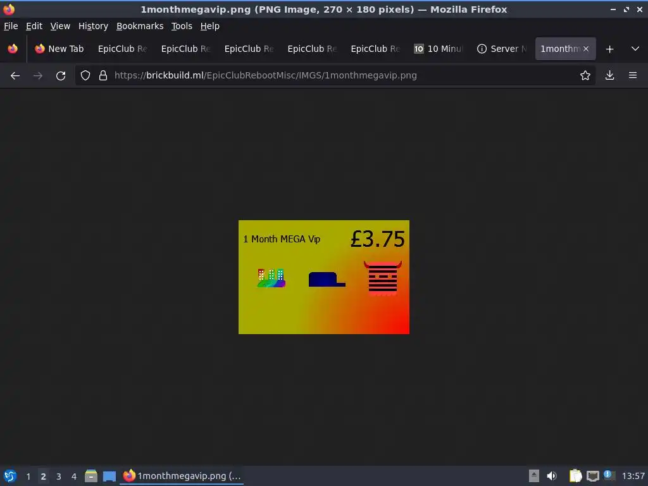Viewport: 648px width, 486px height.
Task: Switch to the Server N tab
Action: coord(502,49)
